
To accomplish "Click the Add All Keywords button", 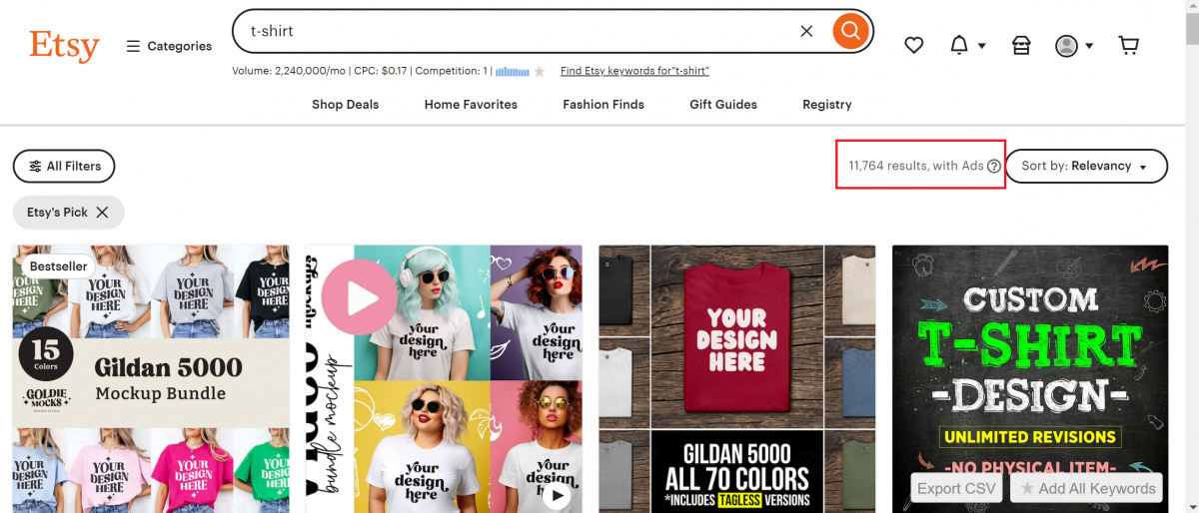I will point(1086,488).
